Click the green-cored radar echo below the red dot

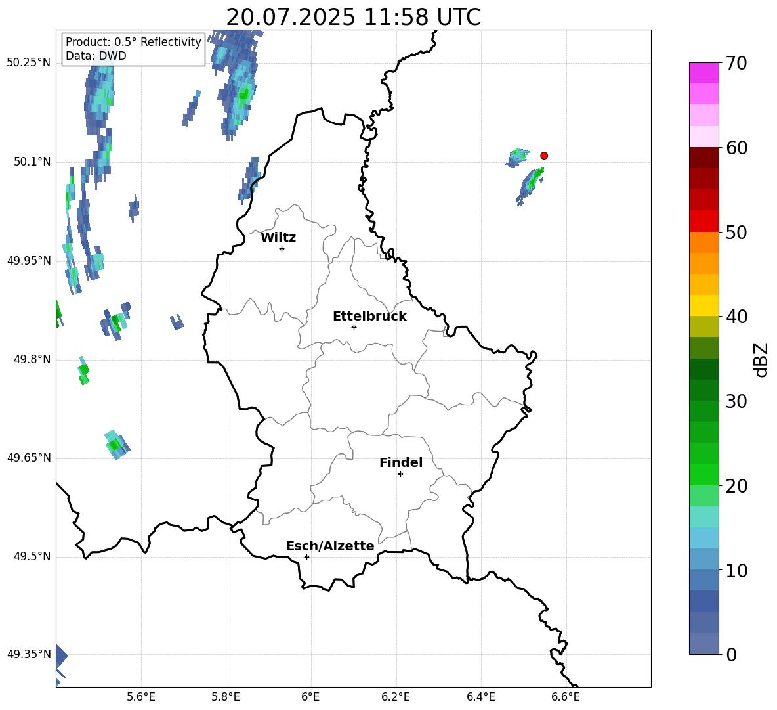pos(530,186)
